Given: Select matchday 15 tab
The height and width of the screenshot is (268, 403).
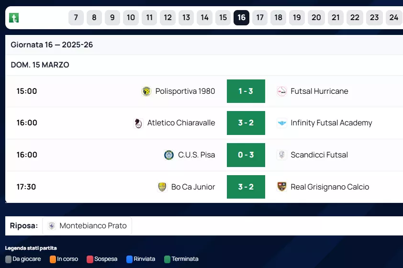Looking at the screenshot, I should (223, 18).
